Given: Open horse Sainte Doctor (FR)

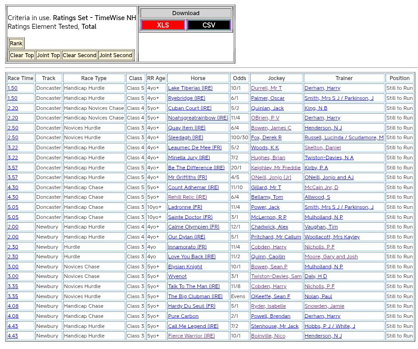Looking at the screenshot, I should pos(190,217).
